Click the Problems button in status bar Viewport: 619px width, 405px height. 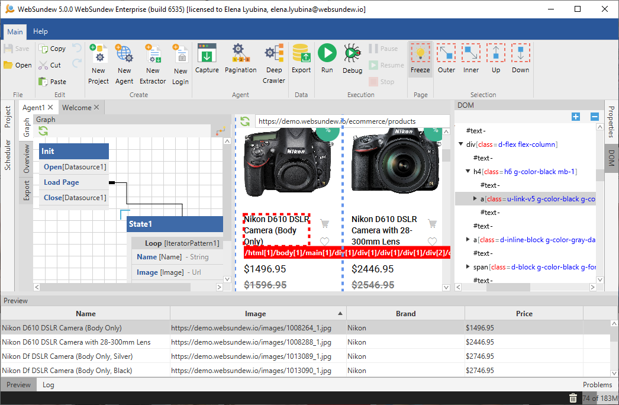(x=597, y=385)
